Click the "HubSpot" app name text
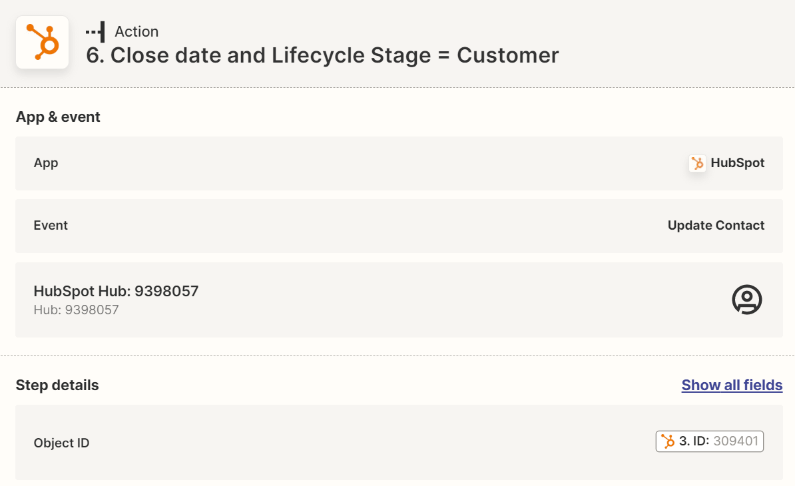795x486 pixels. coord(738,162)
